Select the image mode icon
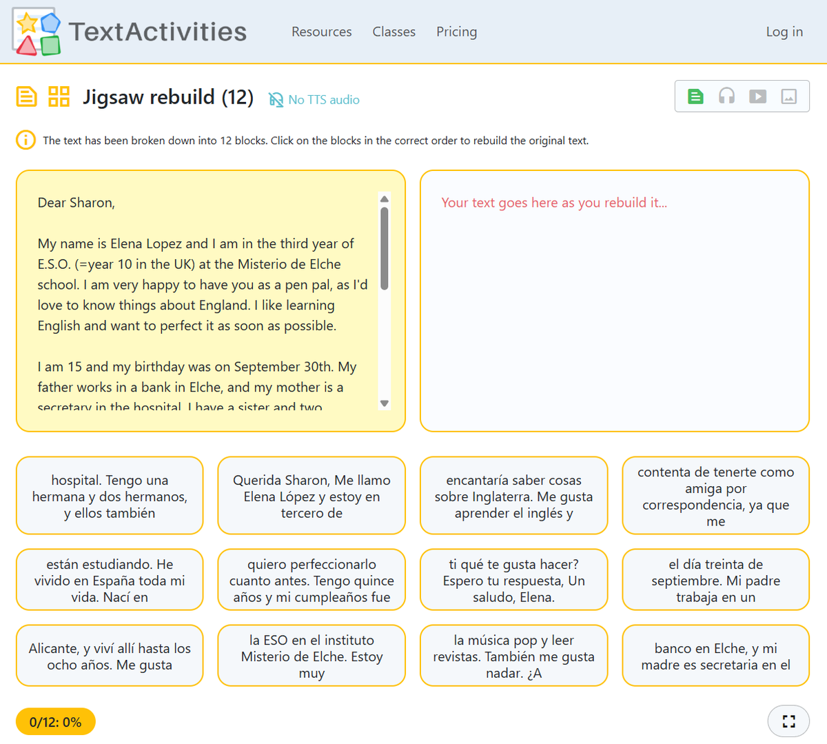This screenshot has height=744, width=827. 789,97
